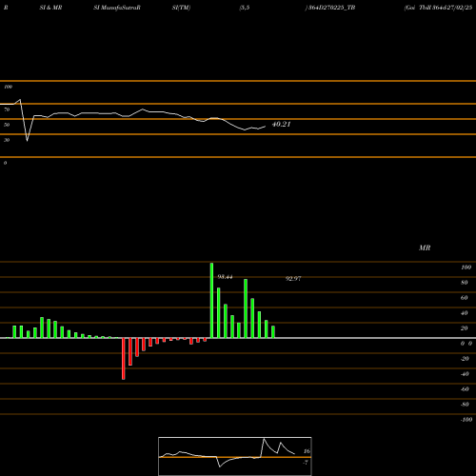Click the RSI axis label 30

coord(7,140)
